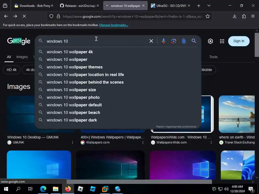The height and width of the screenshot is (194, 259).
Task: Open options for Wallpapers.com result
Action: pyautogui.click(x=143, y=142)
